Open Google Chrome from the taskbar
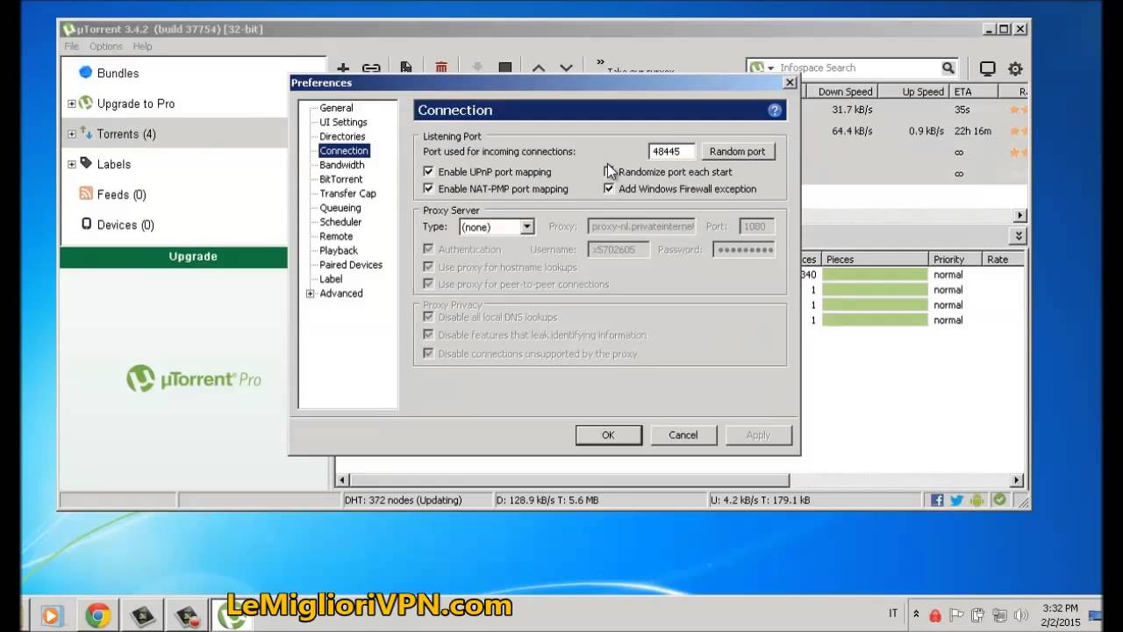1123x632 pixels. (97, 615)
